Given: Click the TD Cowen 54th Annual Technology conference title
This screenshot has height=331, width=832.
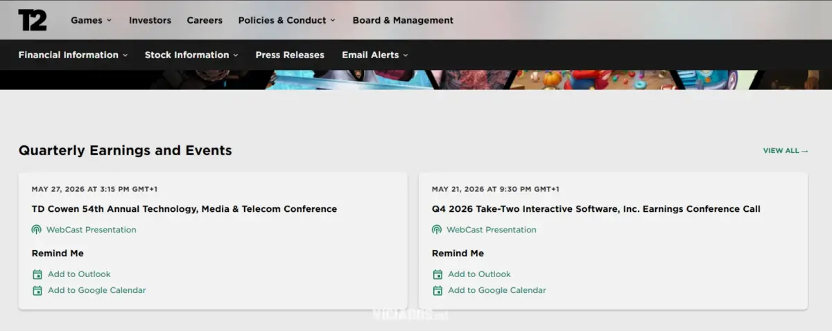Looking at the screenshot, I should click(x=184, y=209).
